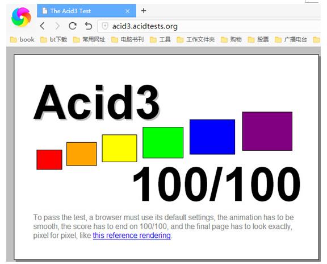Reload the Acid3 test page

pos(72,26)
